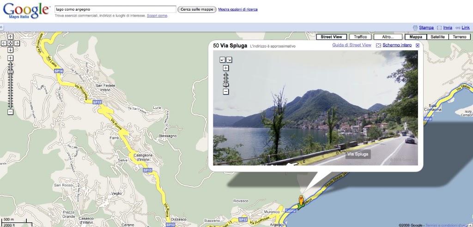Open Schermo intero full screen link
Screen dimensions: 473x227
click(x=397, y=45)
